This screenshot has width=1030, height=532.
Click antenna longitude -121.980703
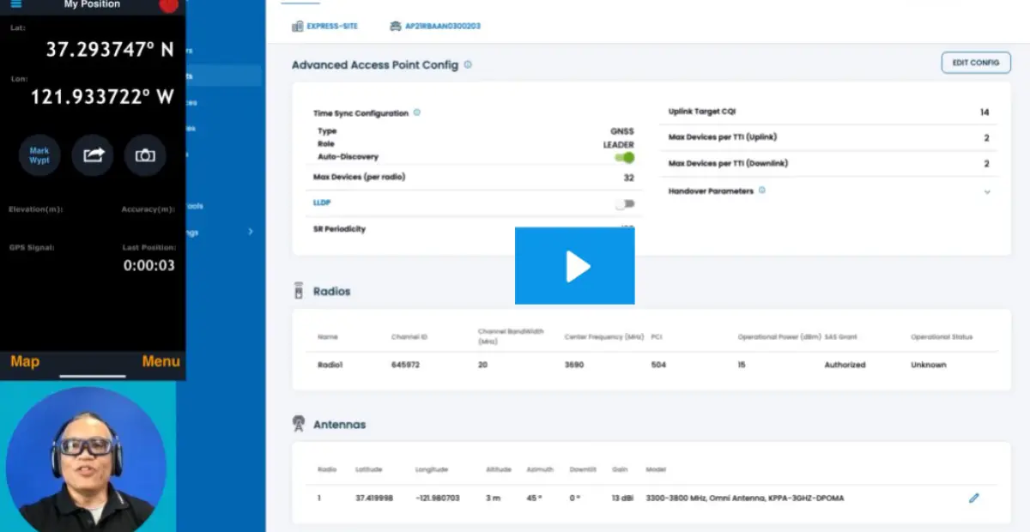pyautogui.click(x=438, y=498)
